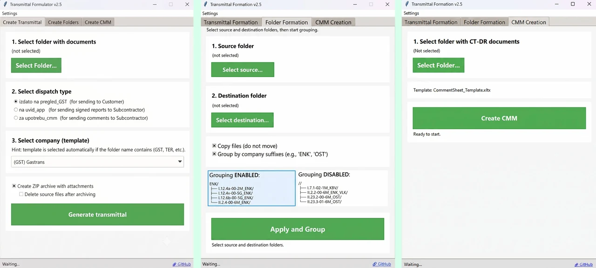Image resolution: width=596 pixels, height=268 pixels.
Task: Click feather app icon in middle window title bar
Action: point(205,4)
